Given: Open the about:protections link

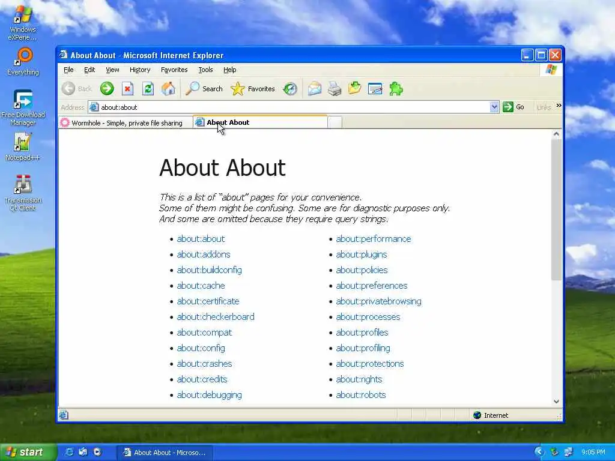Looking at the screenshot, I should pos(370,364).
